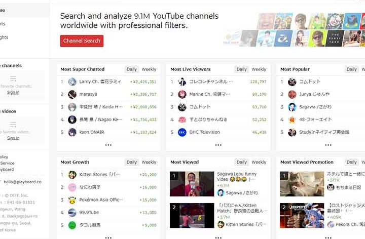Click the Channel Search button
The height and width of the screenshot is (239, 365).
click(x=82, y=41)
